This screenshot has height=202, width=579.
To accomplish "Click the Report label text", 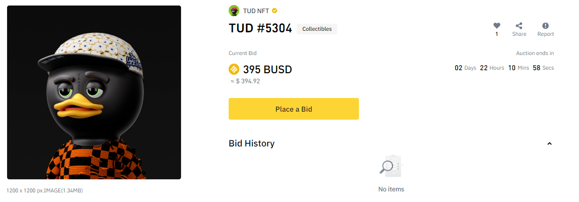I will 546,34.
